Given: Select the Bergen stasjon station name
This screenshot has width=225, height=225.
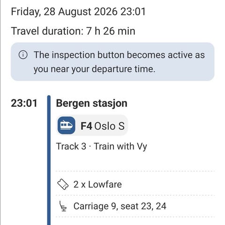Looking at the screenshot, I should (x=91, y=103).
